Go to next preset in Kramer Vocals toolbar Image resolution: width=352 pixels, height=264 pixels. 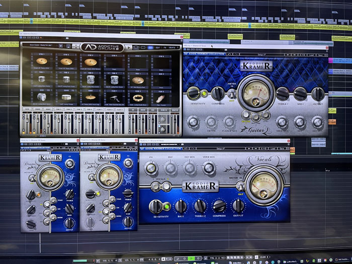tap(255, 149)
